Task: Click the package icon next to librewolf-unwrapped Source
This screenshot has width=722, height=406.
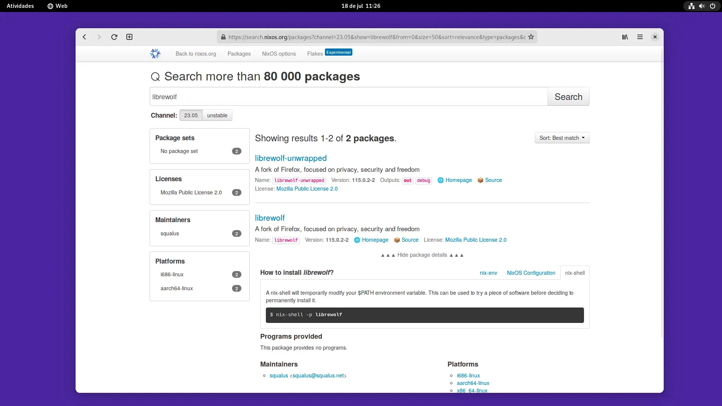Action: [480, 180]
